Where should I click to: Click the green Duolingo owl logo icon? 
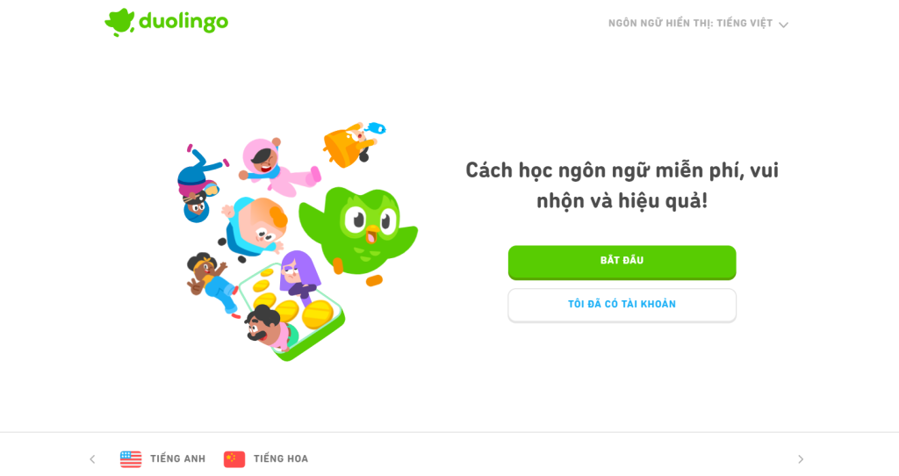point(119,22)
